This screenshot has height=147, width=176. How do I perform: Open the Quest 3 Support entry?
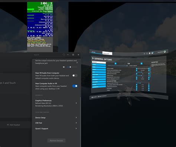point(56,128)
